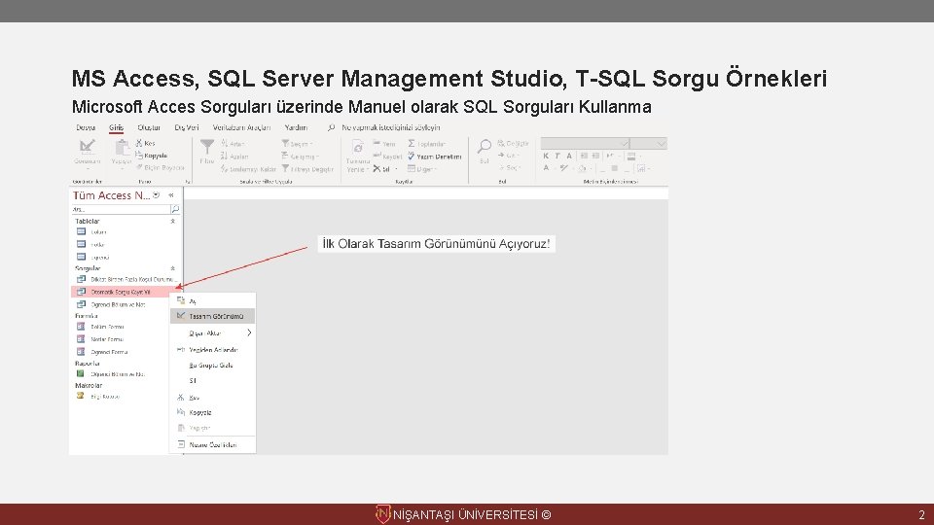This screenshot has height=525, width=934.
Task: Click Sıralamayı Kaldır in the ribbon
Action: [248, 169]
